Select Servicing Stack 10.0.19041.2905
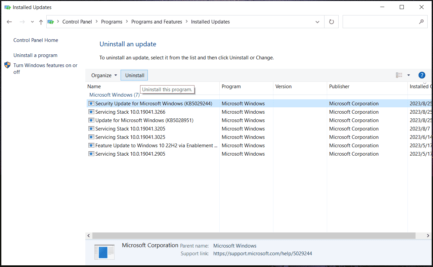Viewport: 433px width, 267px height. click(x=259, y=154)
